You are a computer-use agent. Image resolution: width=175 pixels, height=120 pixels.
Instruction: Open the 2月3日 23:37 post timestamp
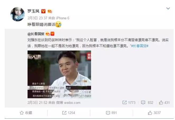(37, 18)
